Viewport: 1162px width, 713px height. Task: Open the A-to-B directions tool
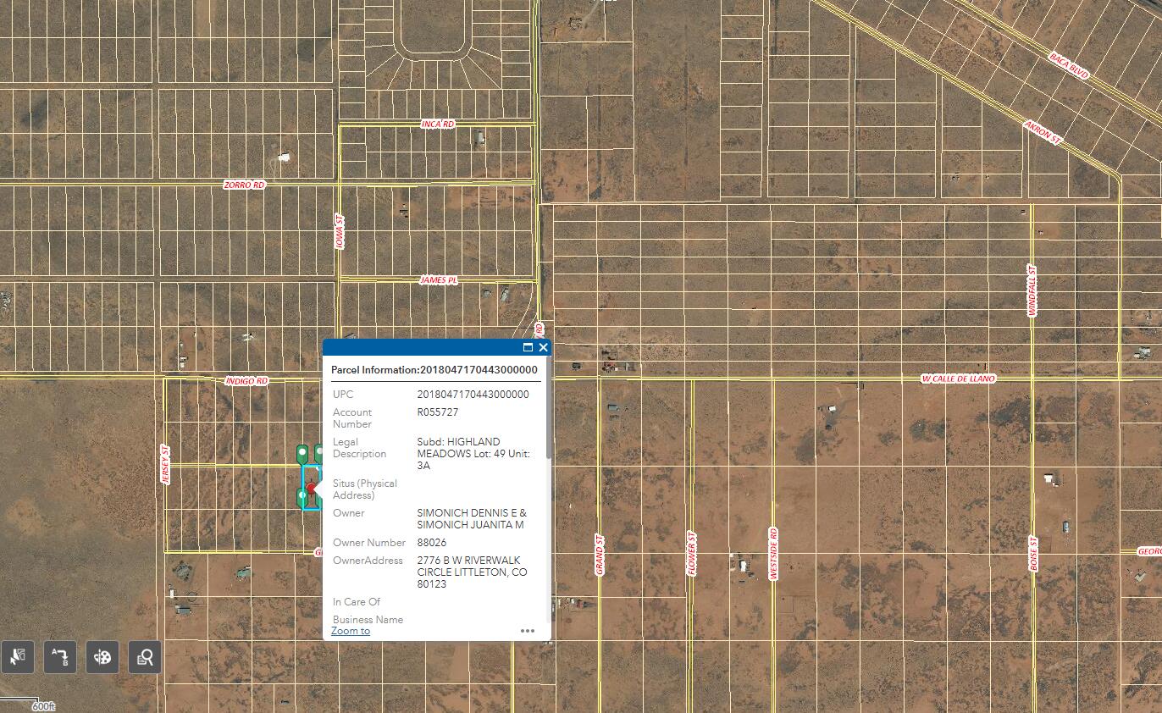pyautogui.click(x=60, y=656)
